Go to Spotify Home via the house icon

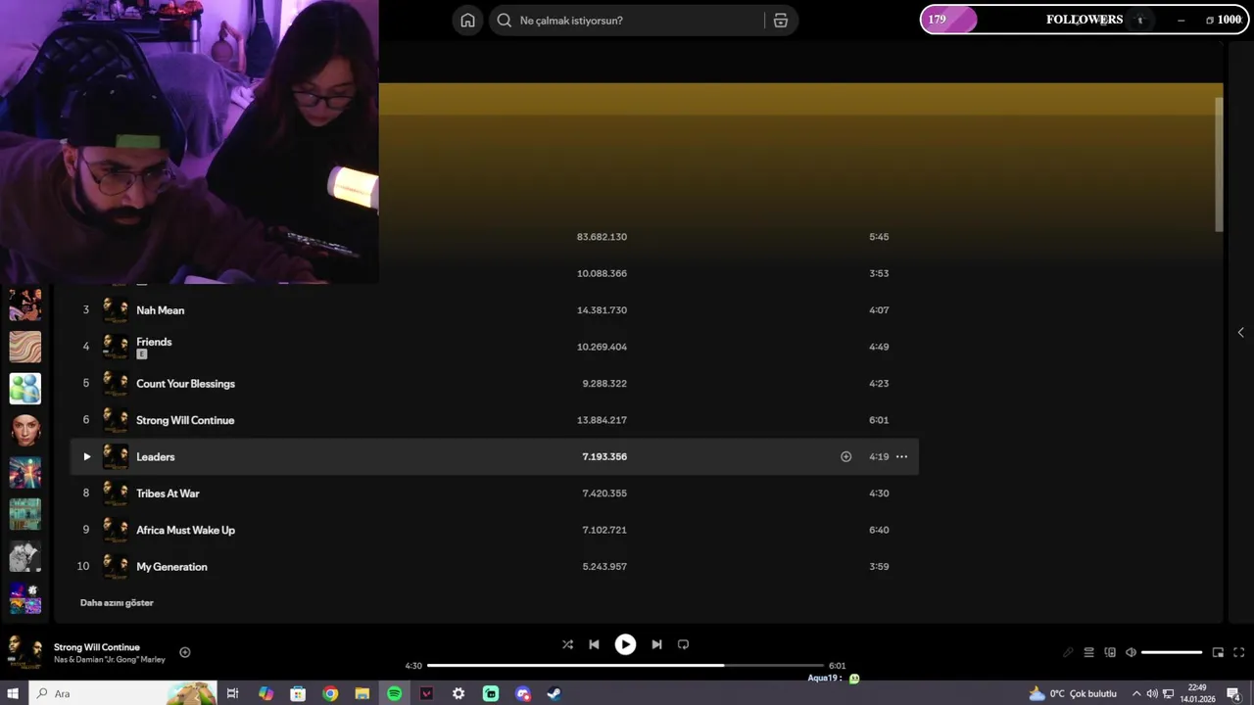tap(467, 21)
